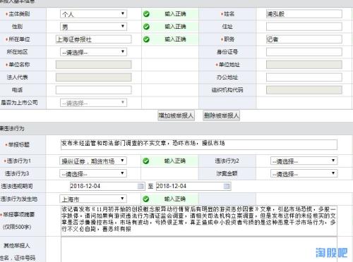Click the 其他举报人 text area
The image size is (353, 262).
tap(199, 249)
